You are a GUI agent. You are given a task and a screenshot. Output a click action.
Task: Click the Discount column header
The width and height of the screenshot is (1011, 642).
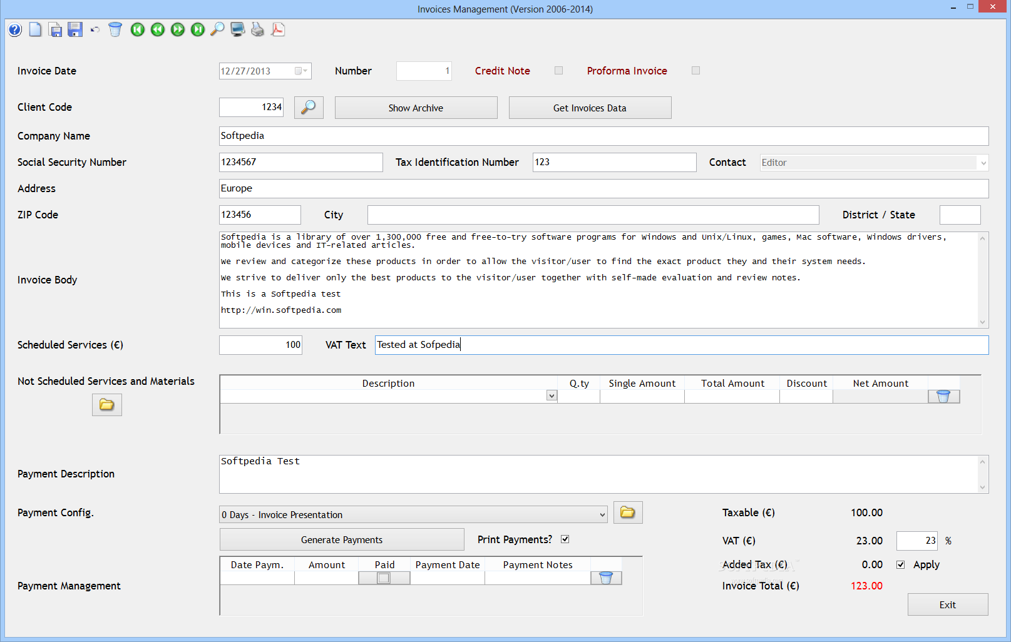(806, 383)
